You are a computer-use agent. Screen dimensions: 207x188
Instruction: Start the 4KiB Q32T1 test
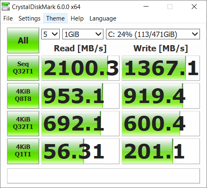click(x=23, y=124)
